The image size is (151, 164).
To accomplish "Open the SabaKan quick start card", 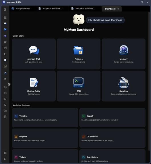I will [124, 86].
